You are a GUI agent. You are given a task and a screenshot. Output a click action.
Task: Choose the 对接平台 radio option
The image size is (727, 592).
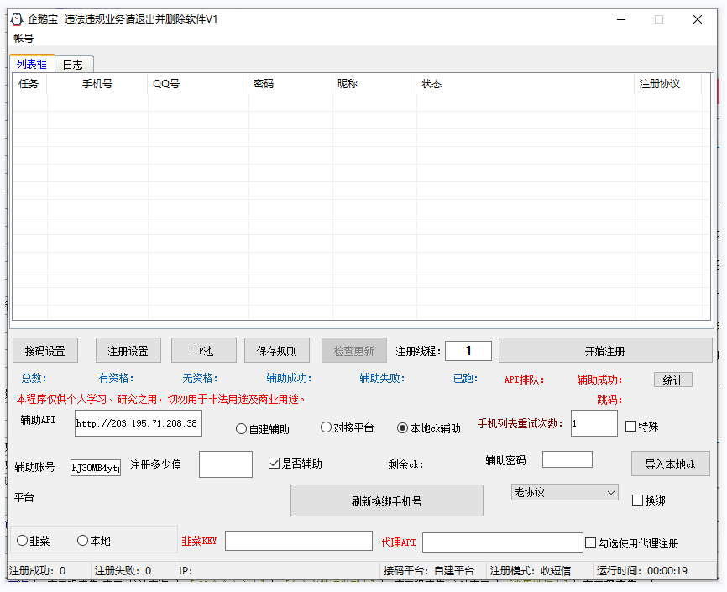click(327, 427)
